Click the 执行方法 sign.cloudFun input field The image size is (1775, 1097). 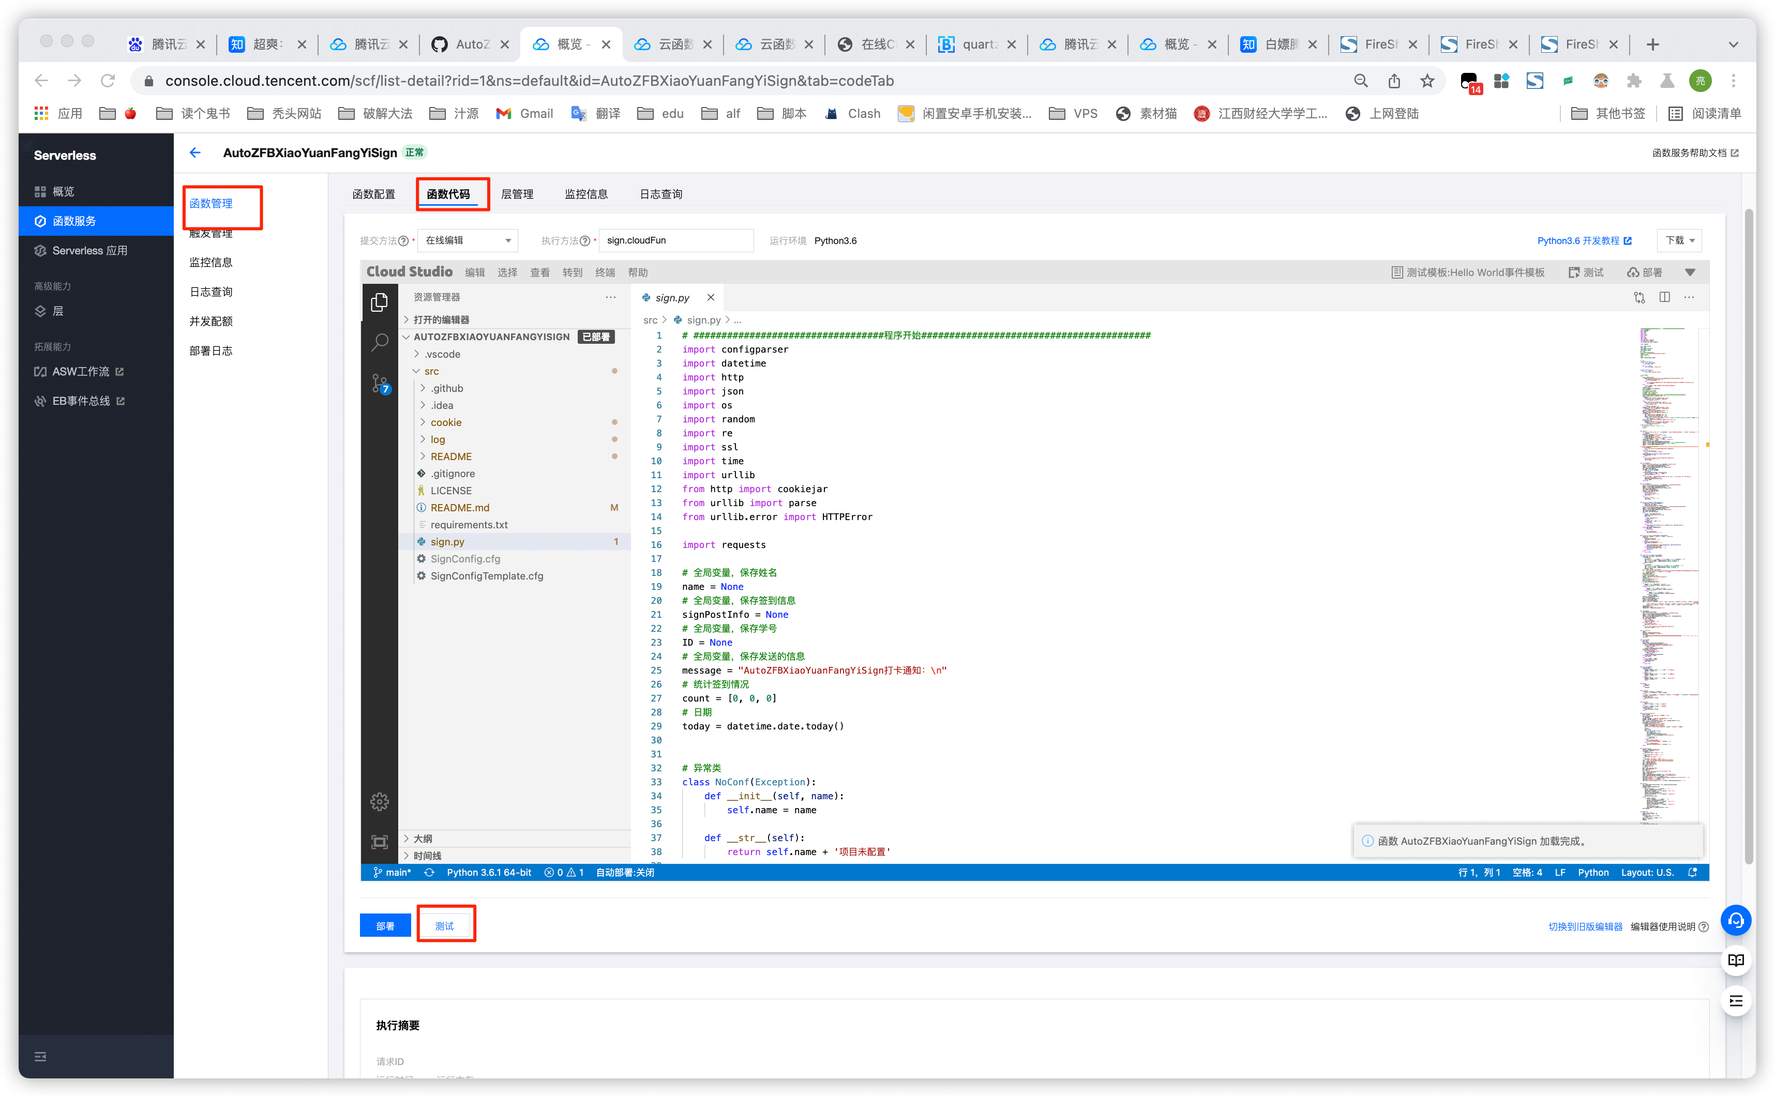click(675, 240)
